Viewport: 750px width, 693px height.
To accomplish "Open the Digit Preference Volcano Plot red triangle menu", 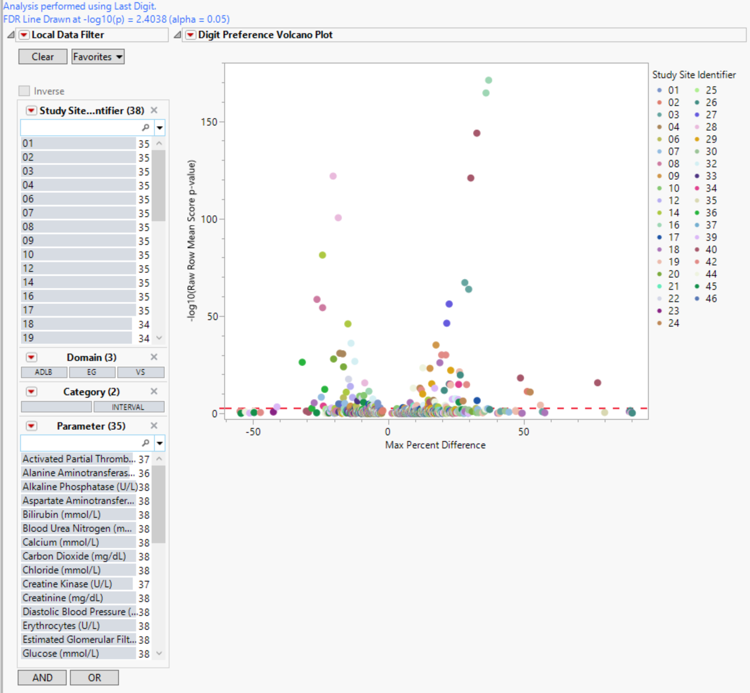I will tap(190, 35).
